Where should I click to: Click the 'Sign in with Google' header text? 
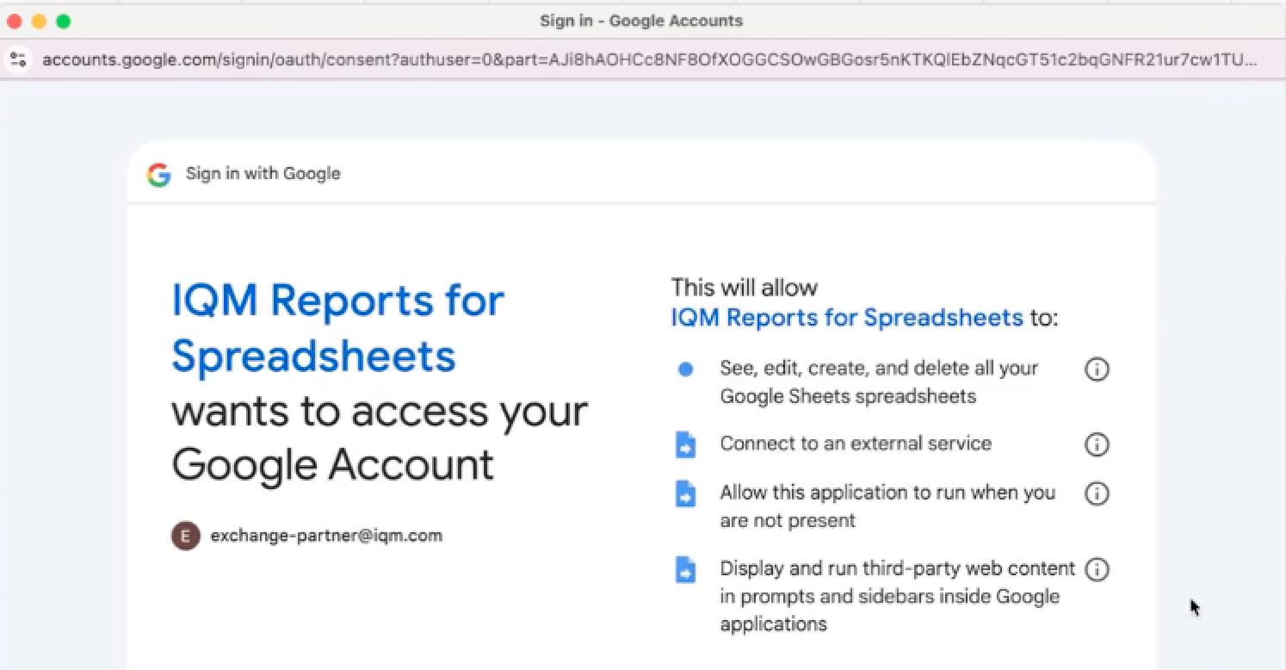click(x=263, y=174)
